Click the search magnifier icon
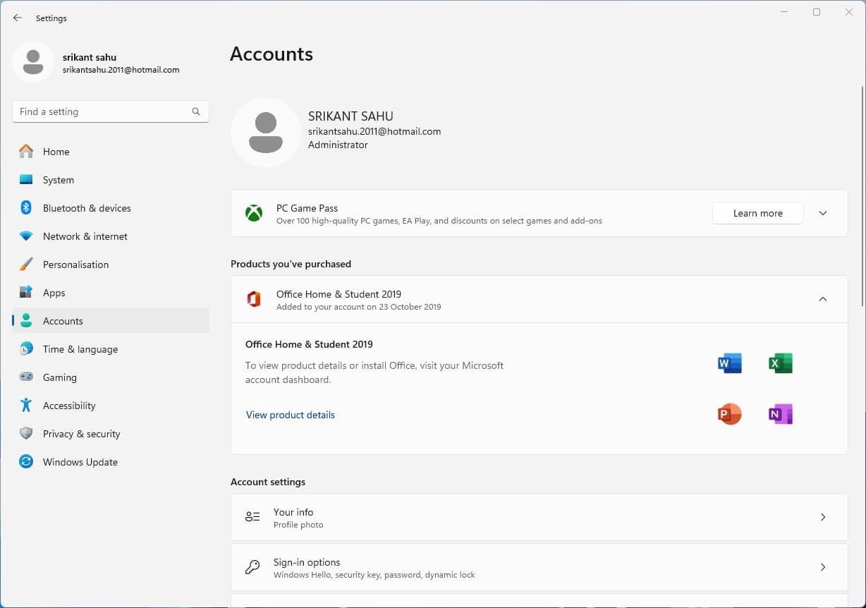This screenshot has height=608, width=866. [196, 111]
